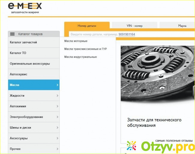The image size is (195, 154).
Task: Select Оригинальные аксессуары in the sidebar
Action: [x=30, y=64]
